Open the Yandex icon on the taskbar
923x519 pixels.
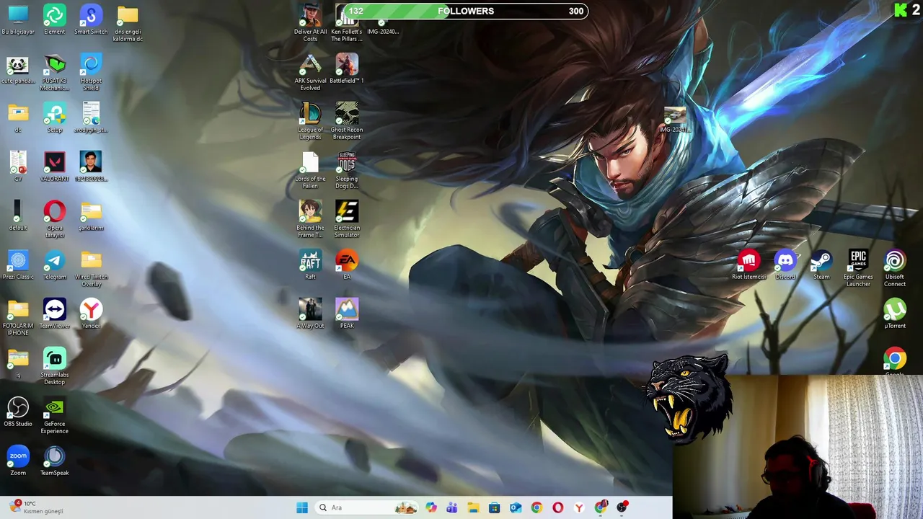579,507
